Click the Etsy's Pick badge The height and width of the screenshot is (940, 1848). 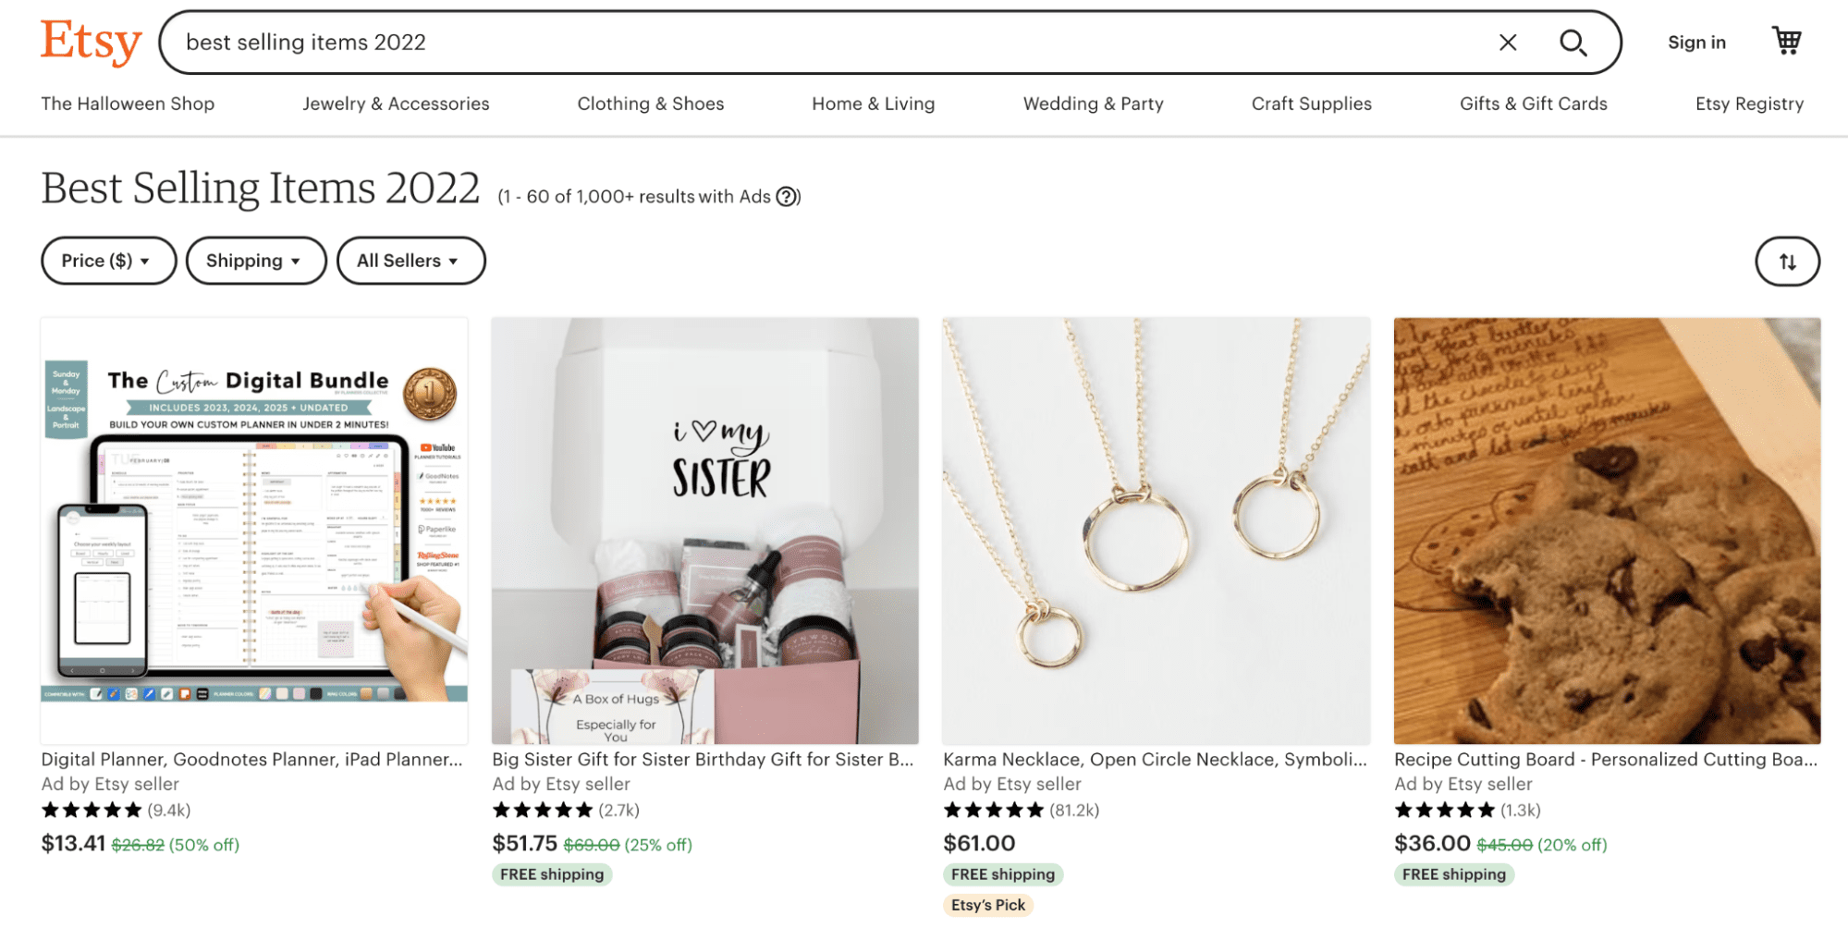point(987,905)
